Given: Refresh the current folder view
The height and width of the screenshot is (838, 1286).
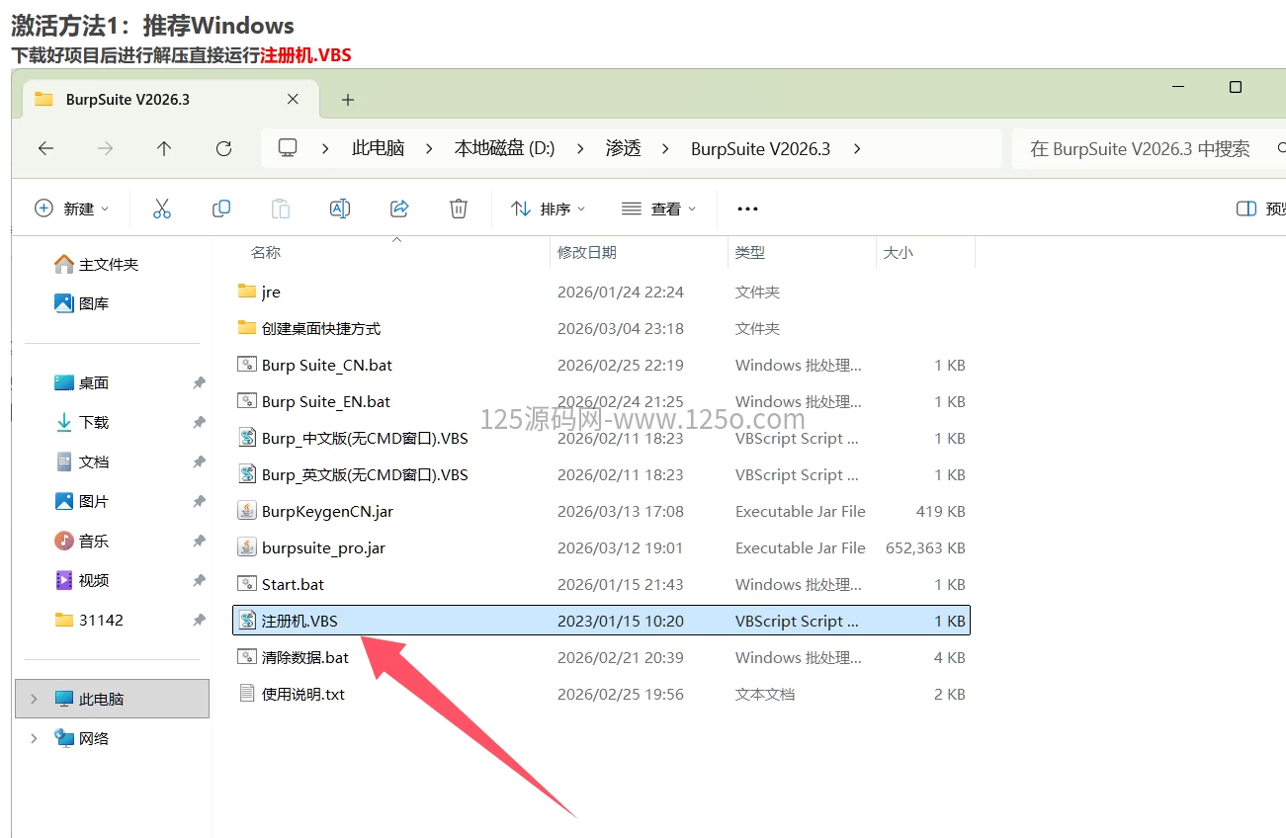Looking at the screenshot, I should pyautogui.click(x=223, y=148).
